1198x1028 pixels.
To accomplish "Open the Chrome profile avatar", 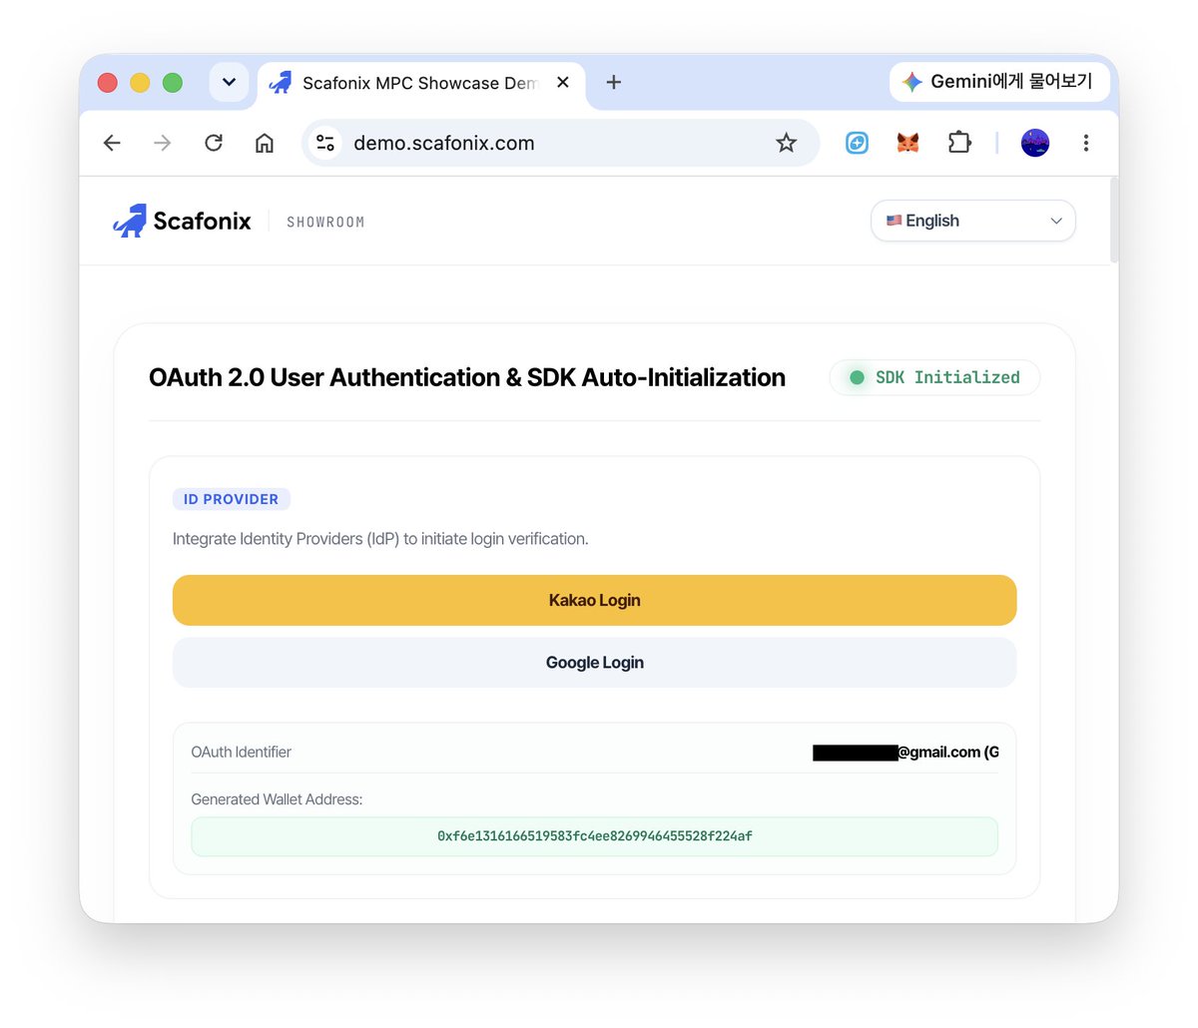I will point(1035,143).
